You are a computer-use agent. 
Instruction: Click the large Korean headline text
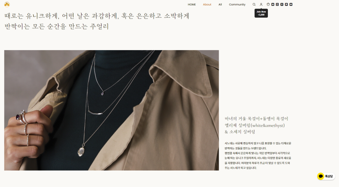tap(97, 21)
